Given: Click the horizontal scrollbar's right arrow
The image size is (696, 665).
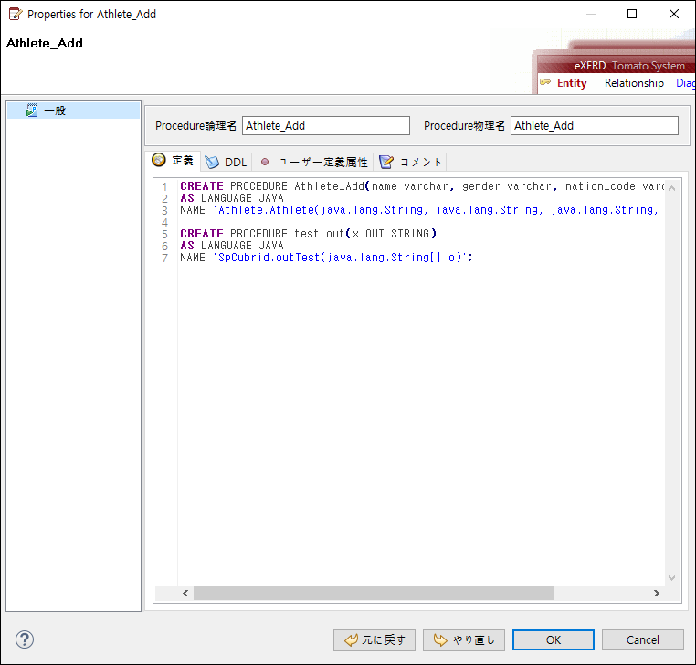Looking at the screenshot, I should click(657, 593).
